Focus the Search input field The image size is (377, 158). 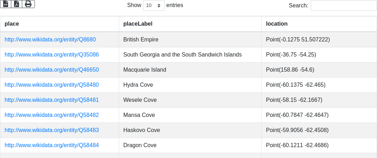pos(344,5)
